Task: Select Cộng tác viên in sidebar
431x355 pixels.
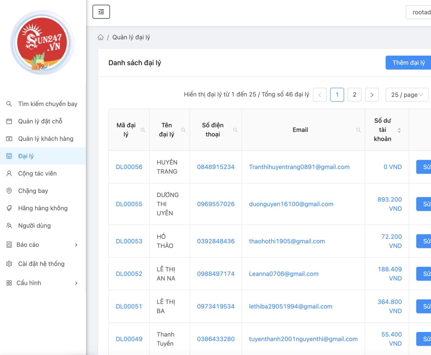Action: [37, 173]
